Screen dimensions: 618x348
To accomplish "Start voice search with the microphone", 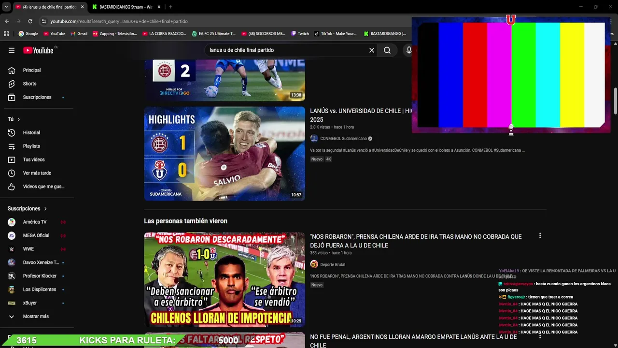I will pos(408,50).
